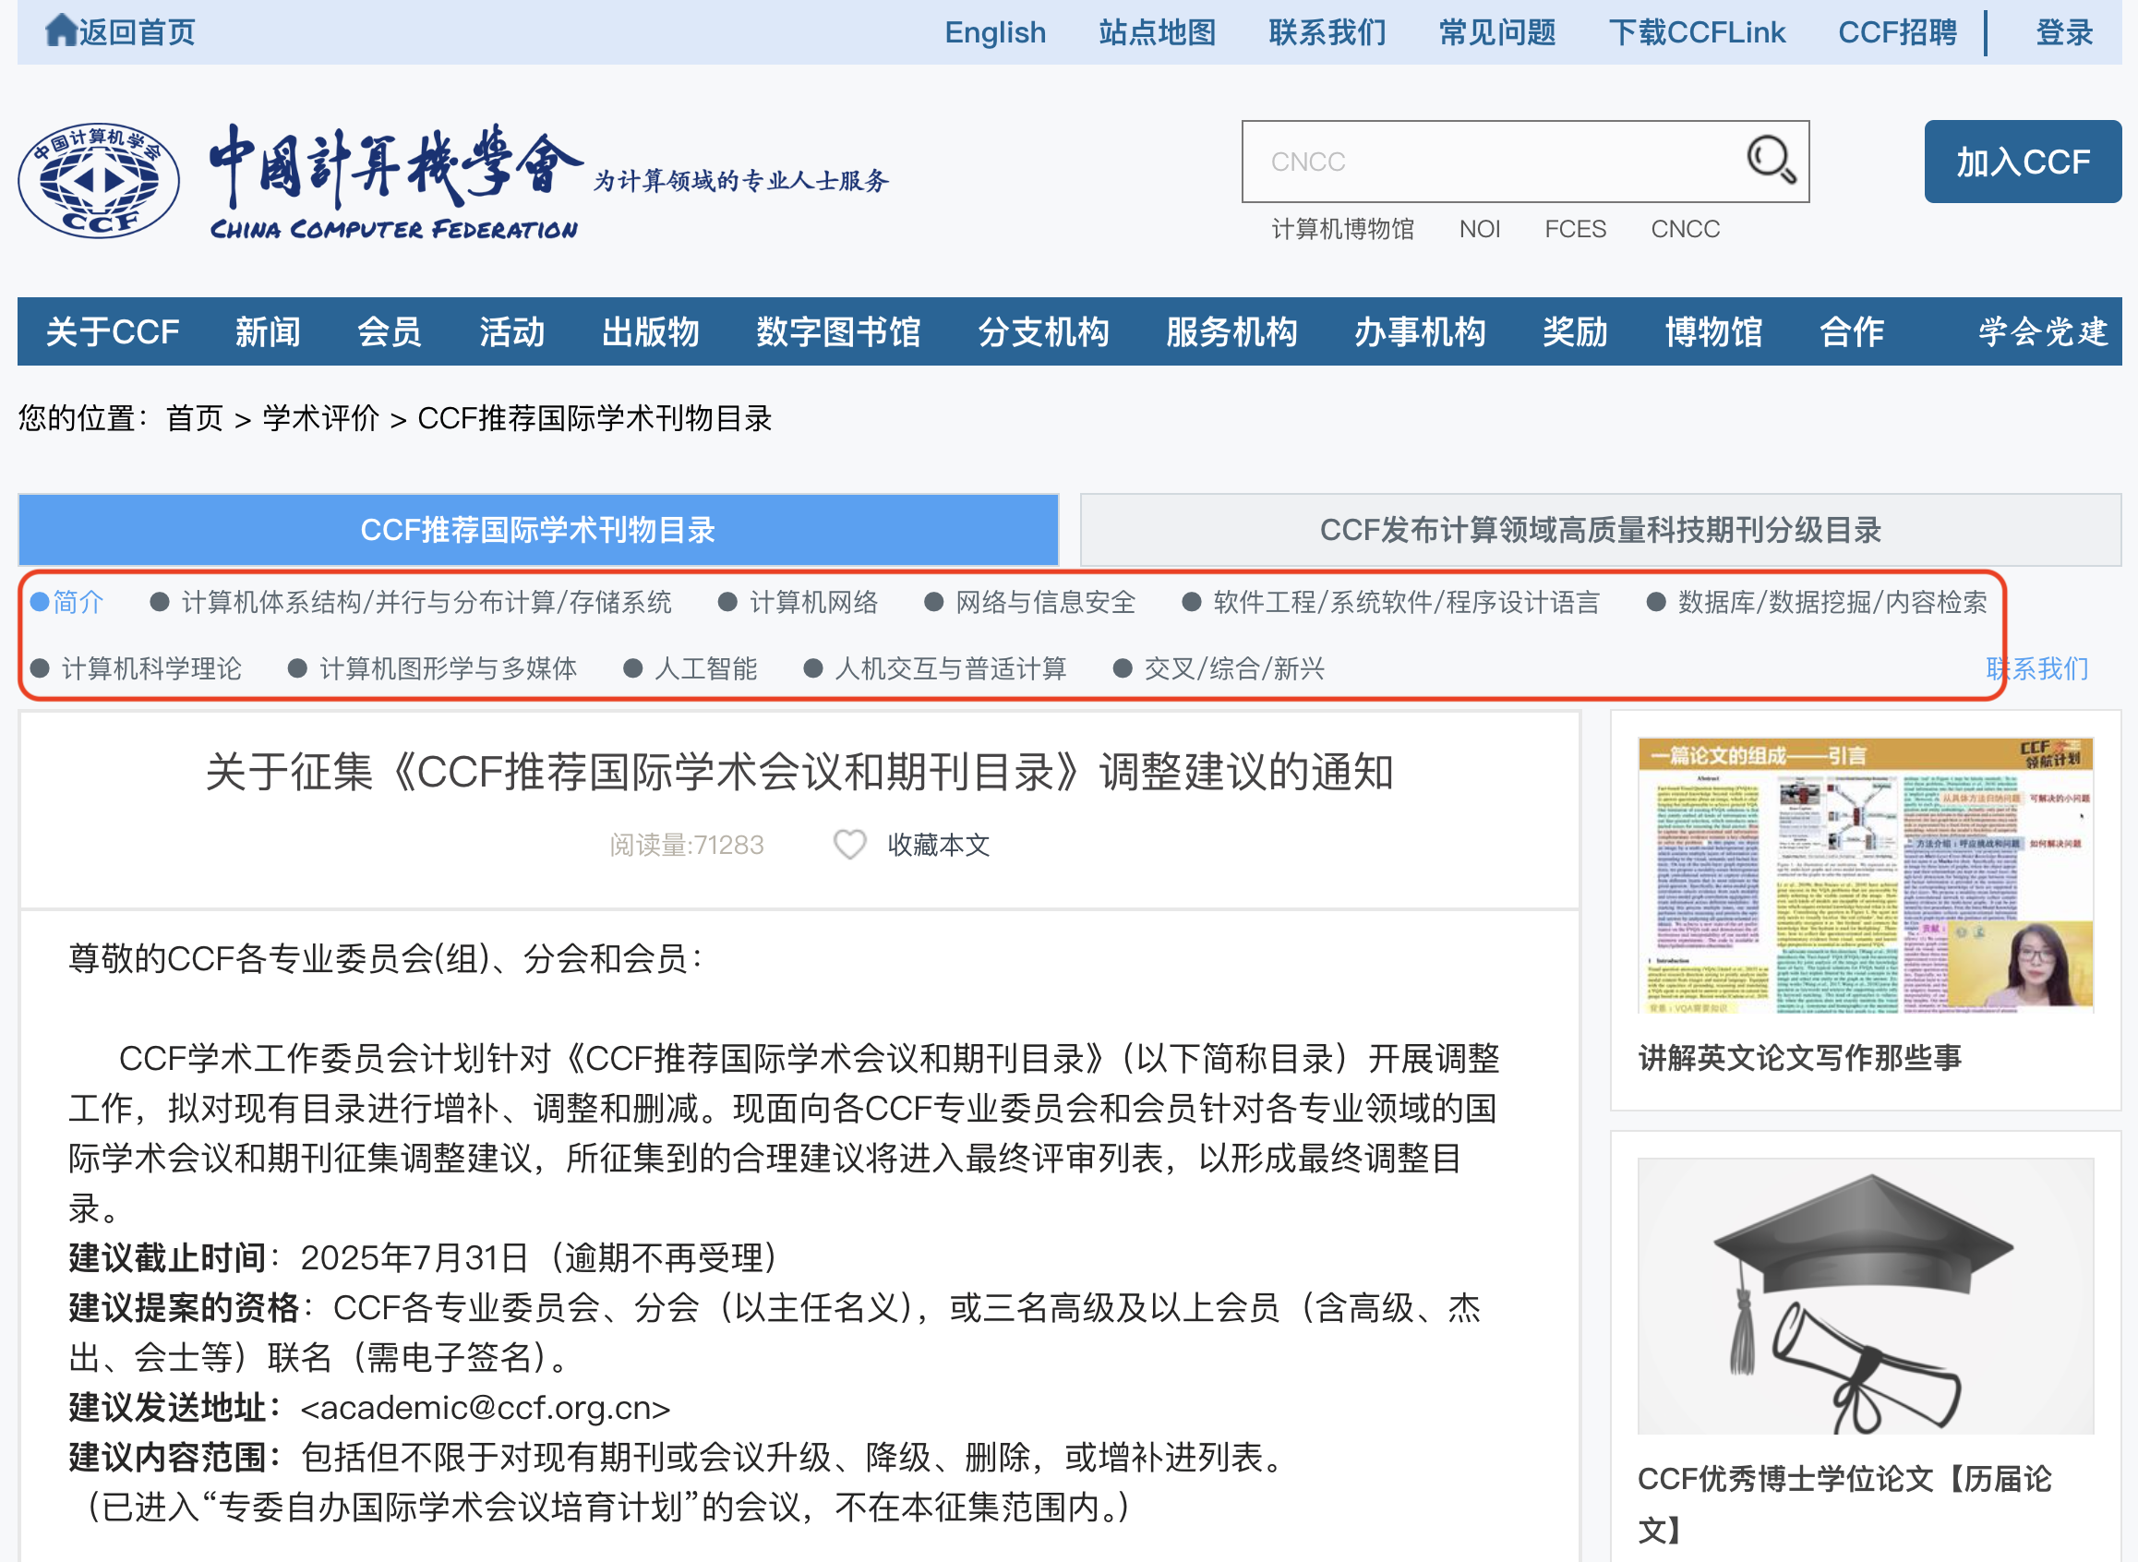Click the English language link
Viewport: 2138px width, 1562px height.
pyautogui.click(x=995, y=32)
